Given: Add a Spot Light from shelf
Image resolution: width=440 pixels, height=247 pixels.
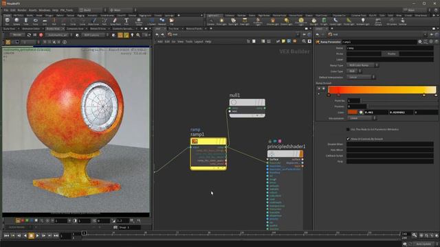Looking at the screenshot, I should (x=233, y=21).
